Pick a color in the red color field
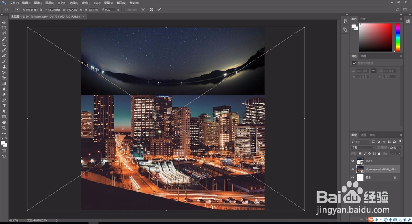 click(376, 37)
